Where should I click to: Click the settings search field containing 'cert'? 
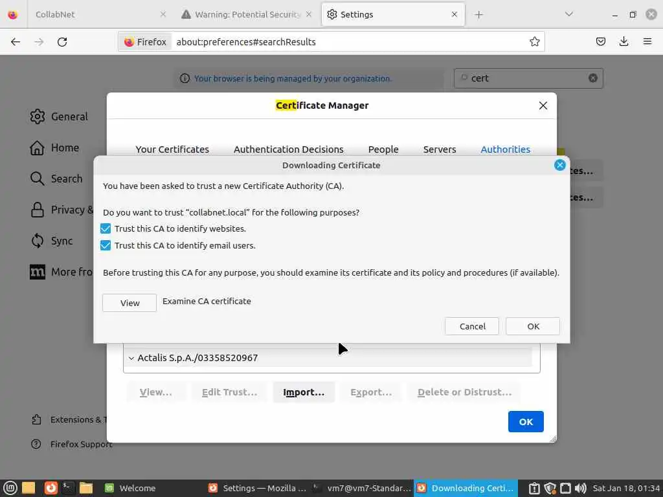tap(528, 78)
